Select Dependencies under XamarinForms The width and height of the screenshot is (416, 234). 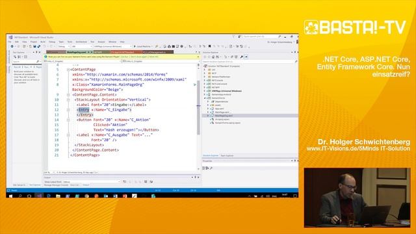coord(221,101)
